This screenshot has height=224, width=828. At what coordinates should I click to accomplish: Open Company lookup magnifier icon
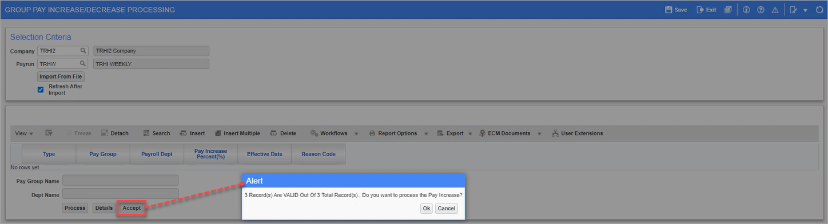83,51
